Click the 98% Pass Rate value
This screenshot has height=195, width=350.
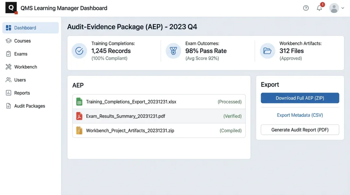(206, 51)
